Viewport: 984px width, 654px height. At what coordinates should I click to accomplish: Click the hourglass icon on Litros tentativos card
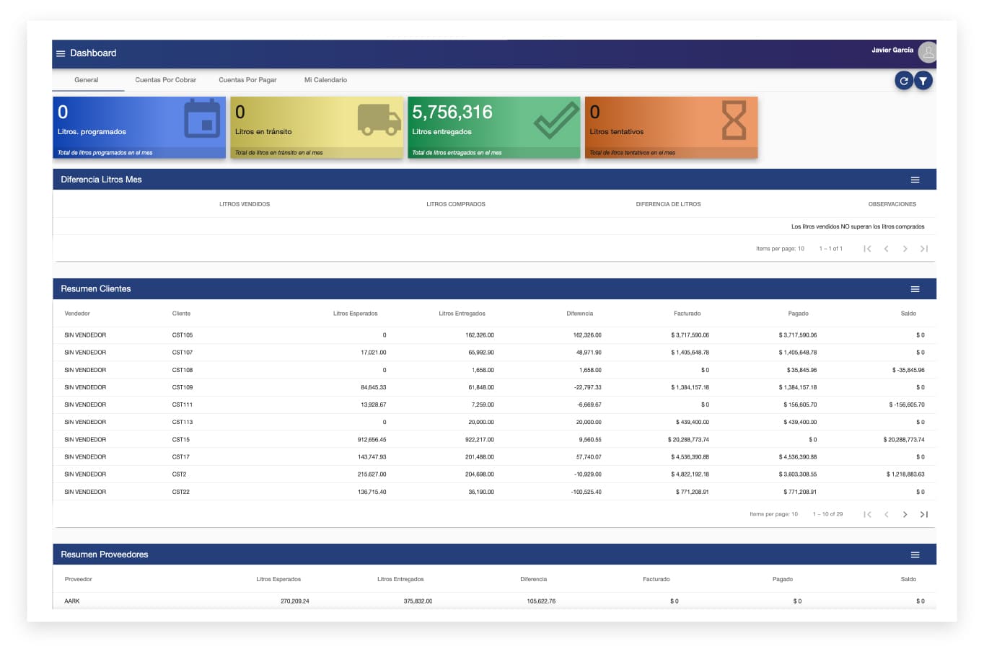tap(734, 121)
